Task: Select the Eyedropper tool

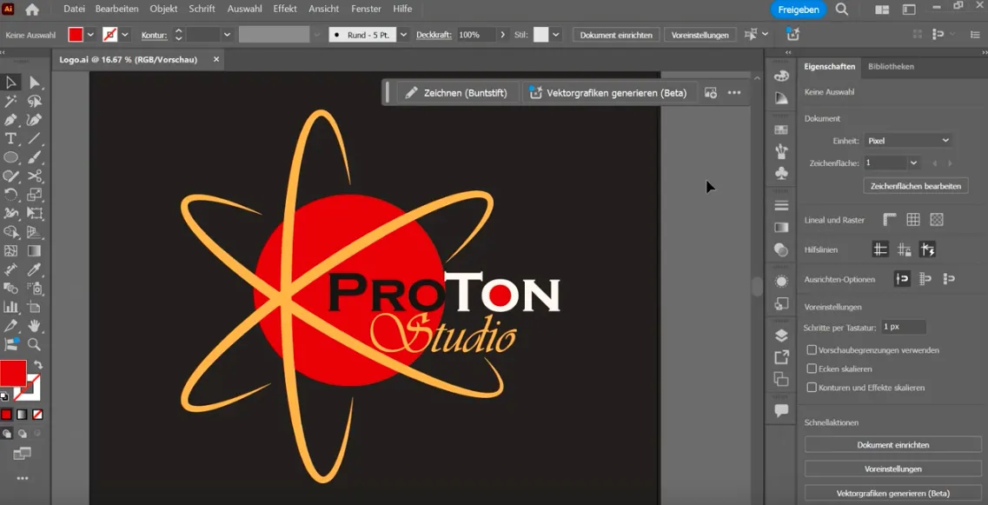Action: 34,269
